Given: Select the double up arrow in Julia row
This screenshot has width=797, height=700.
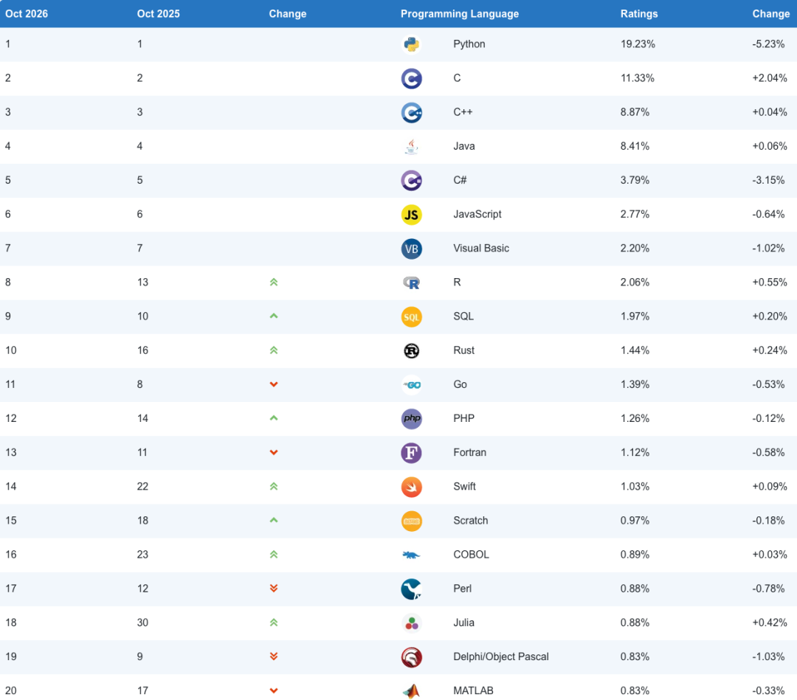Looking at the screenshot, I should (x=274, y=623).
